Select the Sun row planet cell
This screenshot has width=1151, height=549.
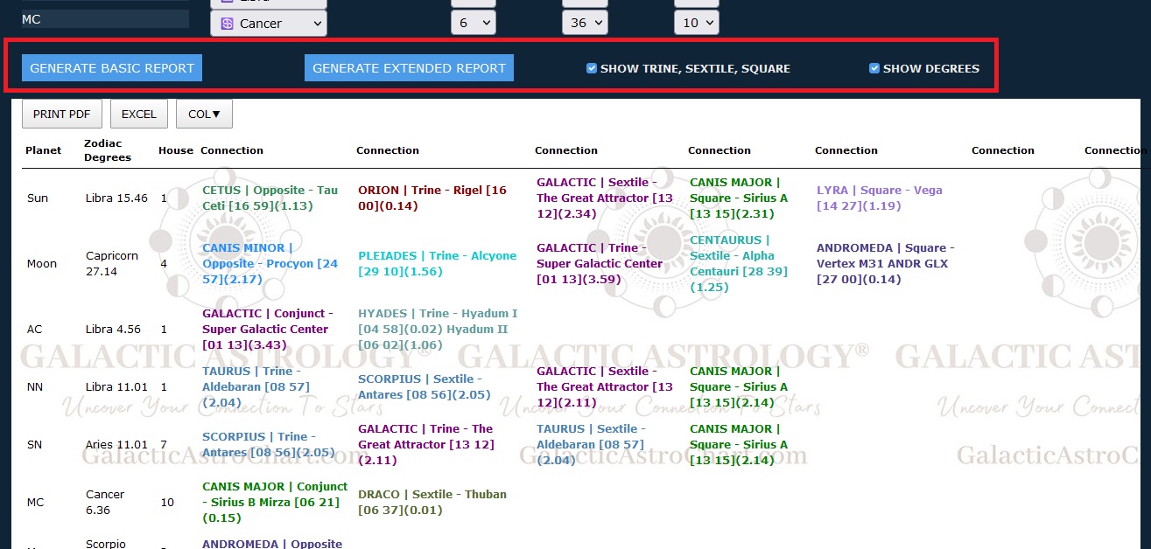(x=38, y=198)
